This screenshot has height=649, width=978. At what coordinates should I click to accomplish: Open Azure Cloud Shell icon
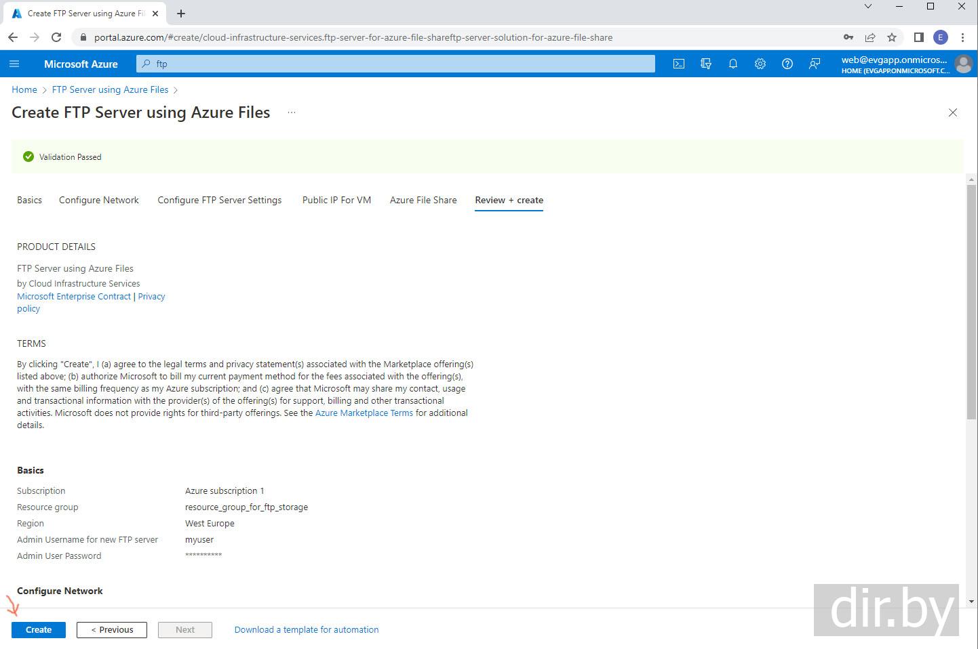(678, 64)
